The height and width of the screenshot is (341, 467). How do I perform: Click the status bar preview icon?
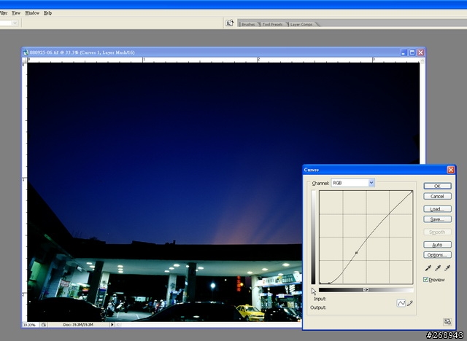click(44, 325)
